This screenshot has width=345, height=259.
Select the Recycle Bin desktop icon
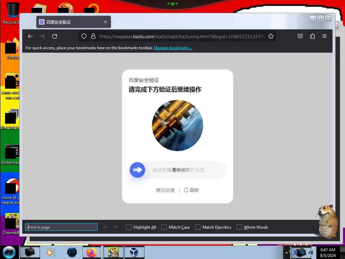pyautogui.click(x=11, y=13)
